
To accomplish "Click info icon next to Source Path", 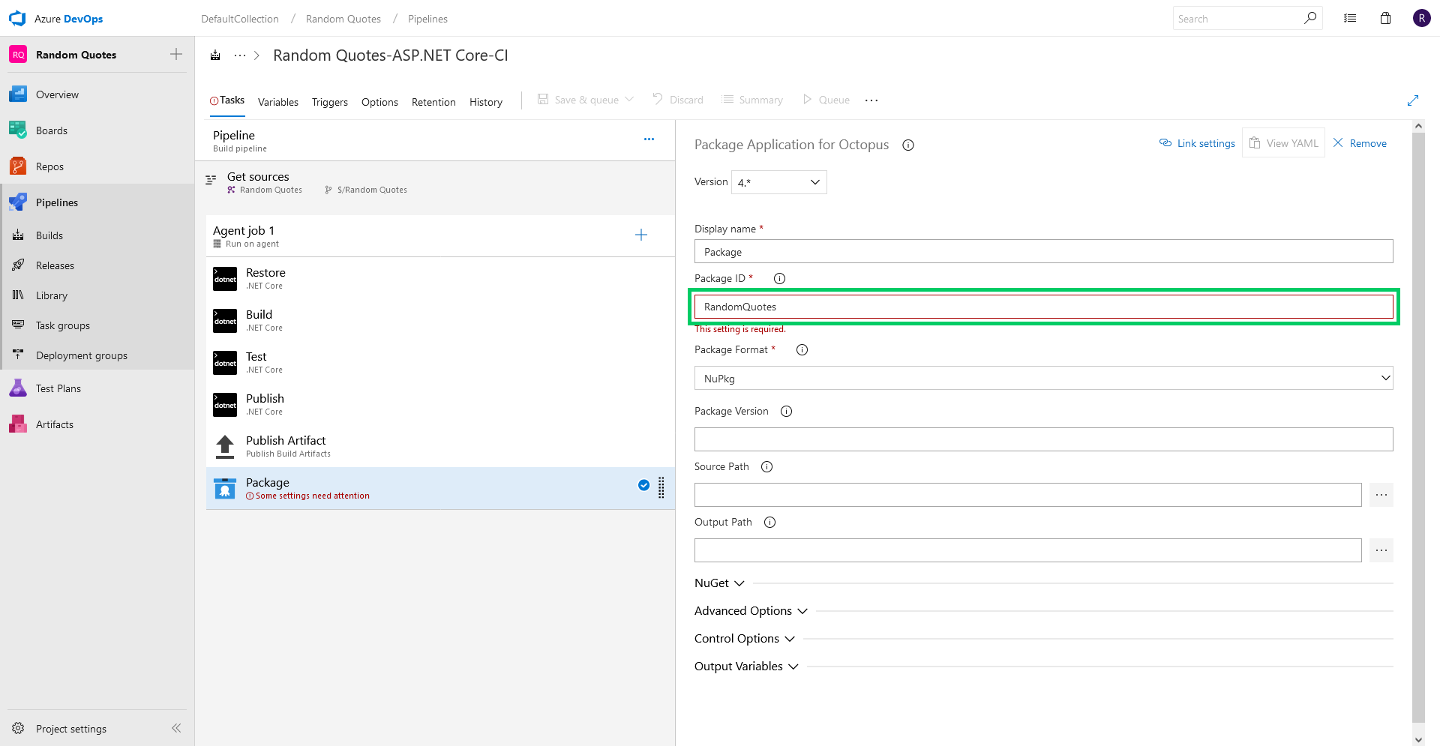I will point(766,466).
